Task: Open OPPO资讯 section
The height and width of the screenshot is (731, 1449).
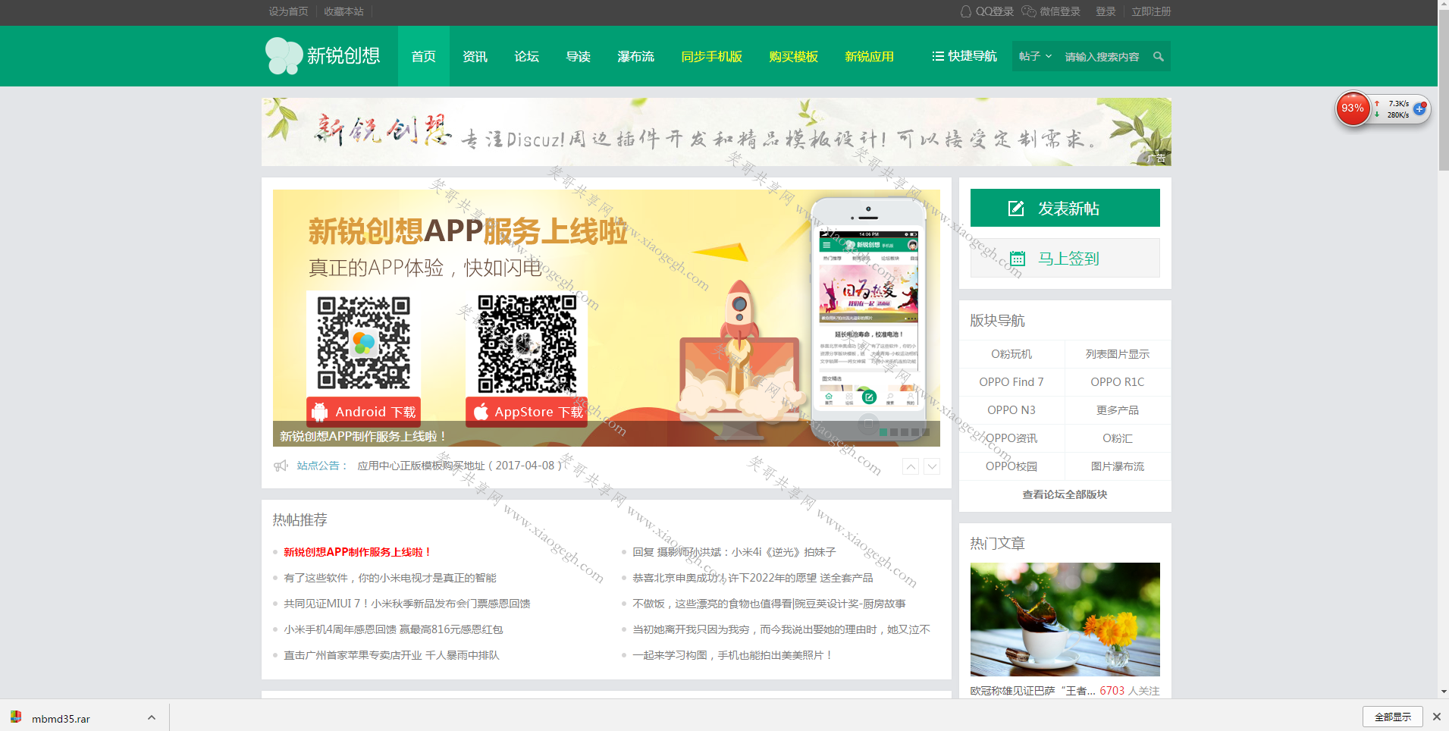Action: (1011, 438)
